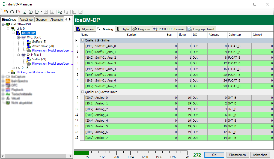Click the save diskette toolbar icon

tap(24, 12)
